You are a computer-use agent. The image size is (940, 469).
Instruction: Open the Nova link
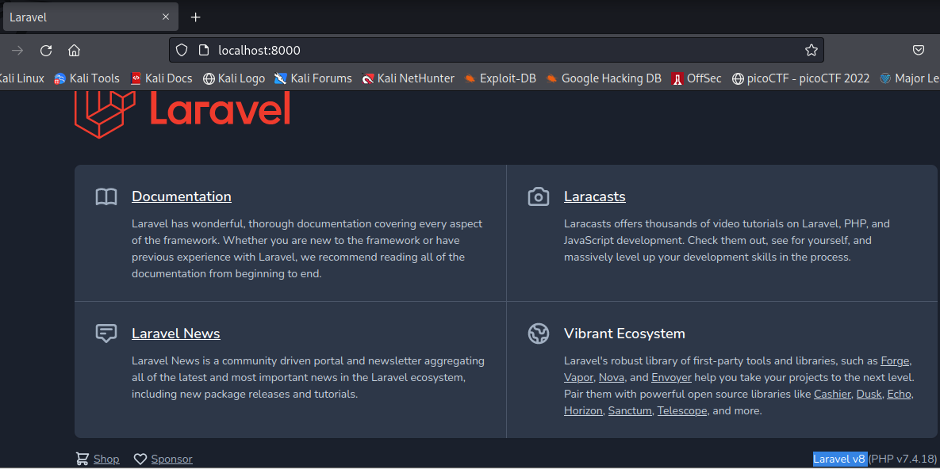coord(612,377)
